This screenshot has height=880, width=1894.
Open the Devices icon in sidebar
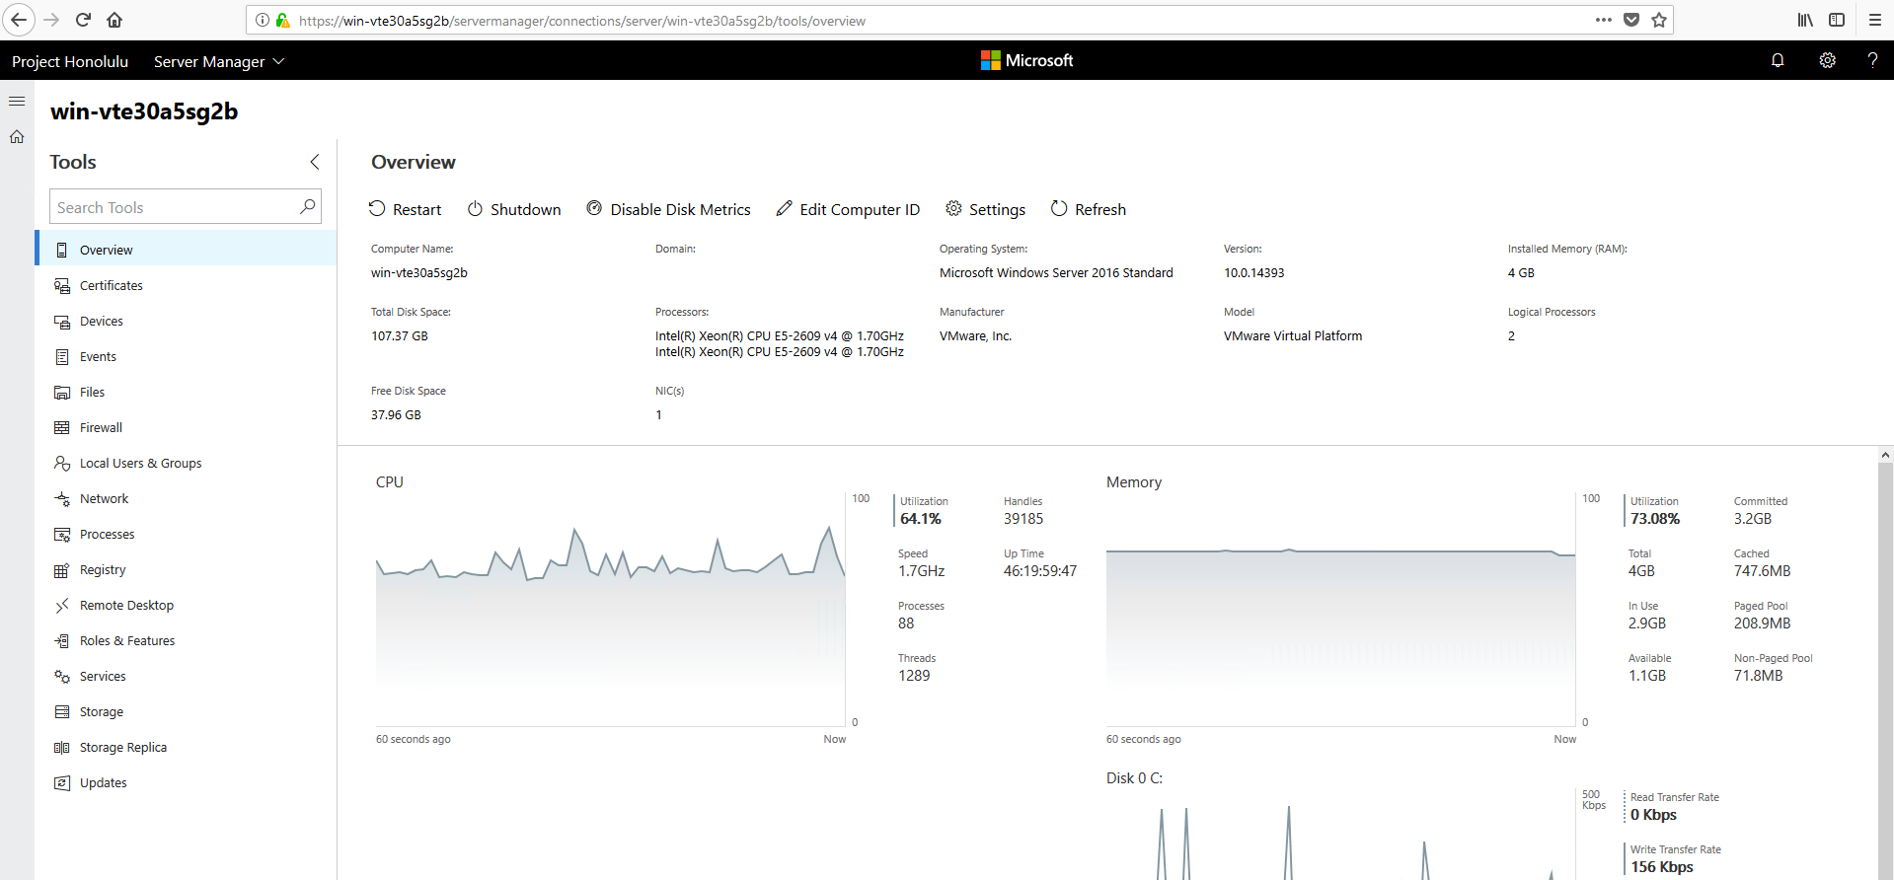62,321
